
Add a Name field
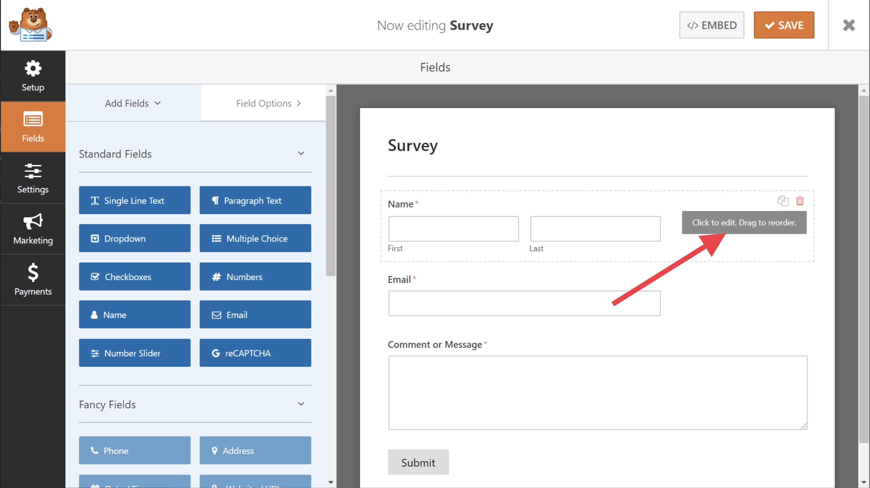coord(135,315)
